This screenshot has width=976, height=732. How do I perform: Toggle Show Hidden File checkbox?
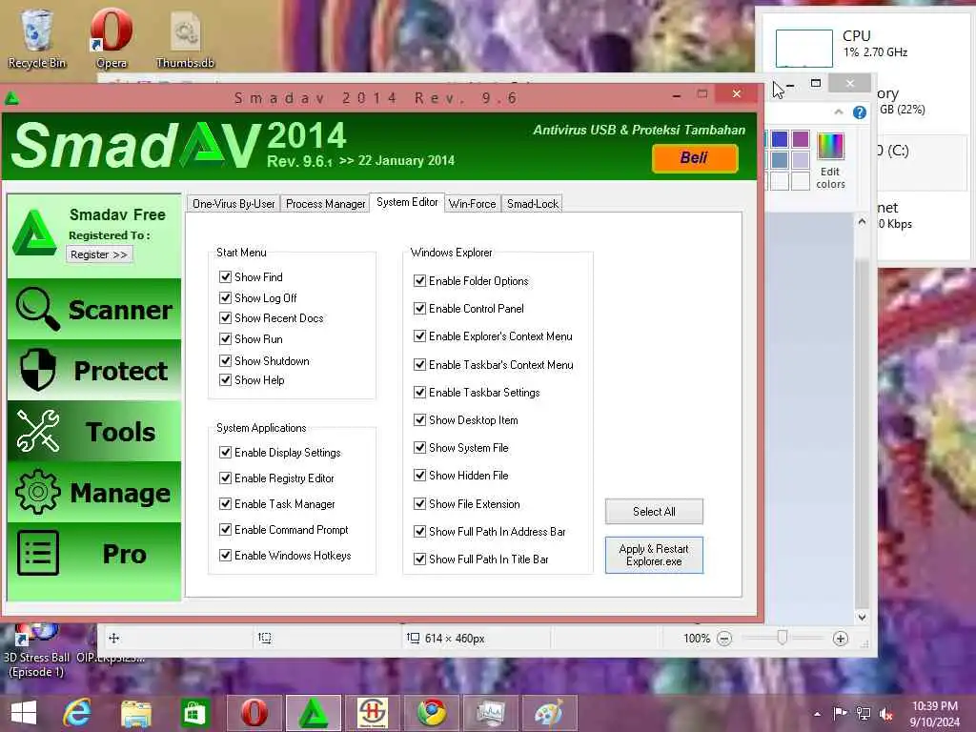[419, 475]
